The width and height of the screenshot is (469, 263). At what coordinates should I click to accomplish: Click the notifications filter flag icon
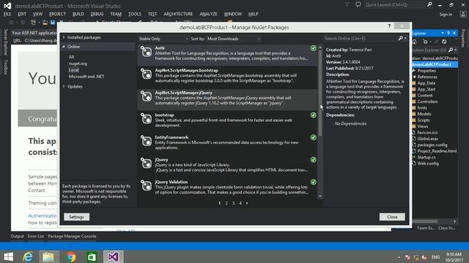pyautogui.click(x=347, y=5)
